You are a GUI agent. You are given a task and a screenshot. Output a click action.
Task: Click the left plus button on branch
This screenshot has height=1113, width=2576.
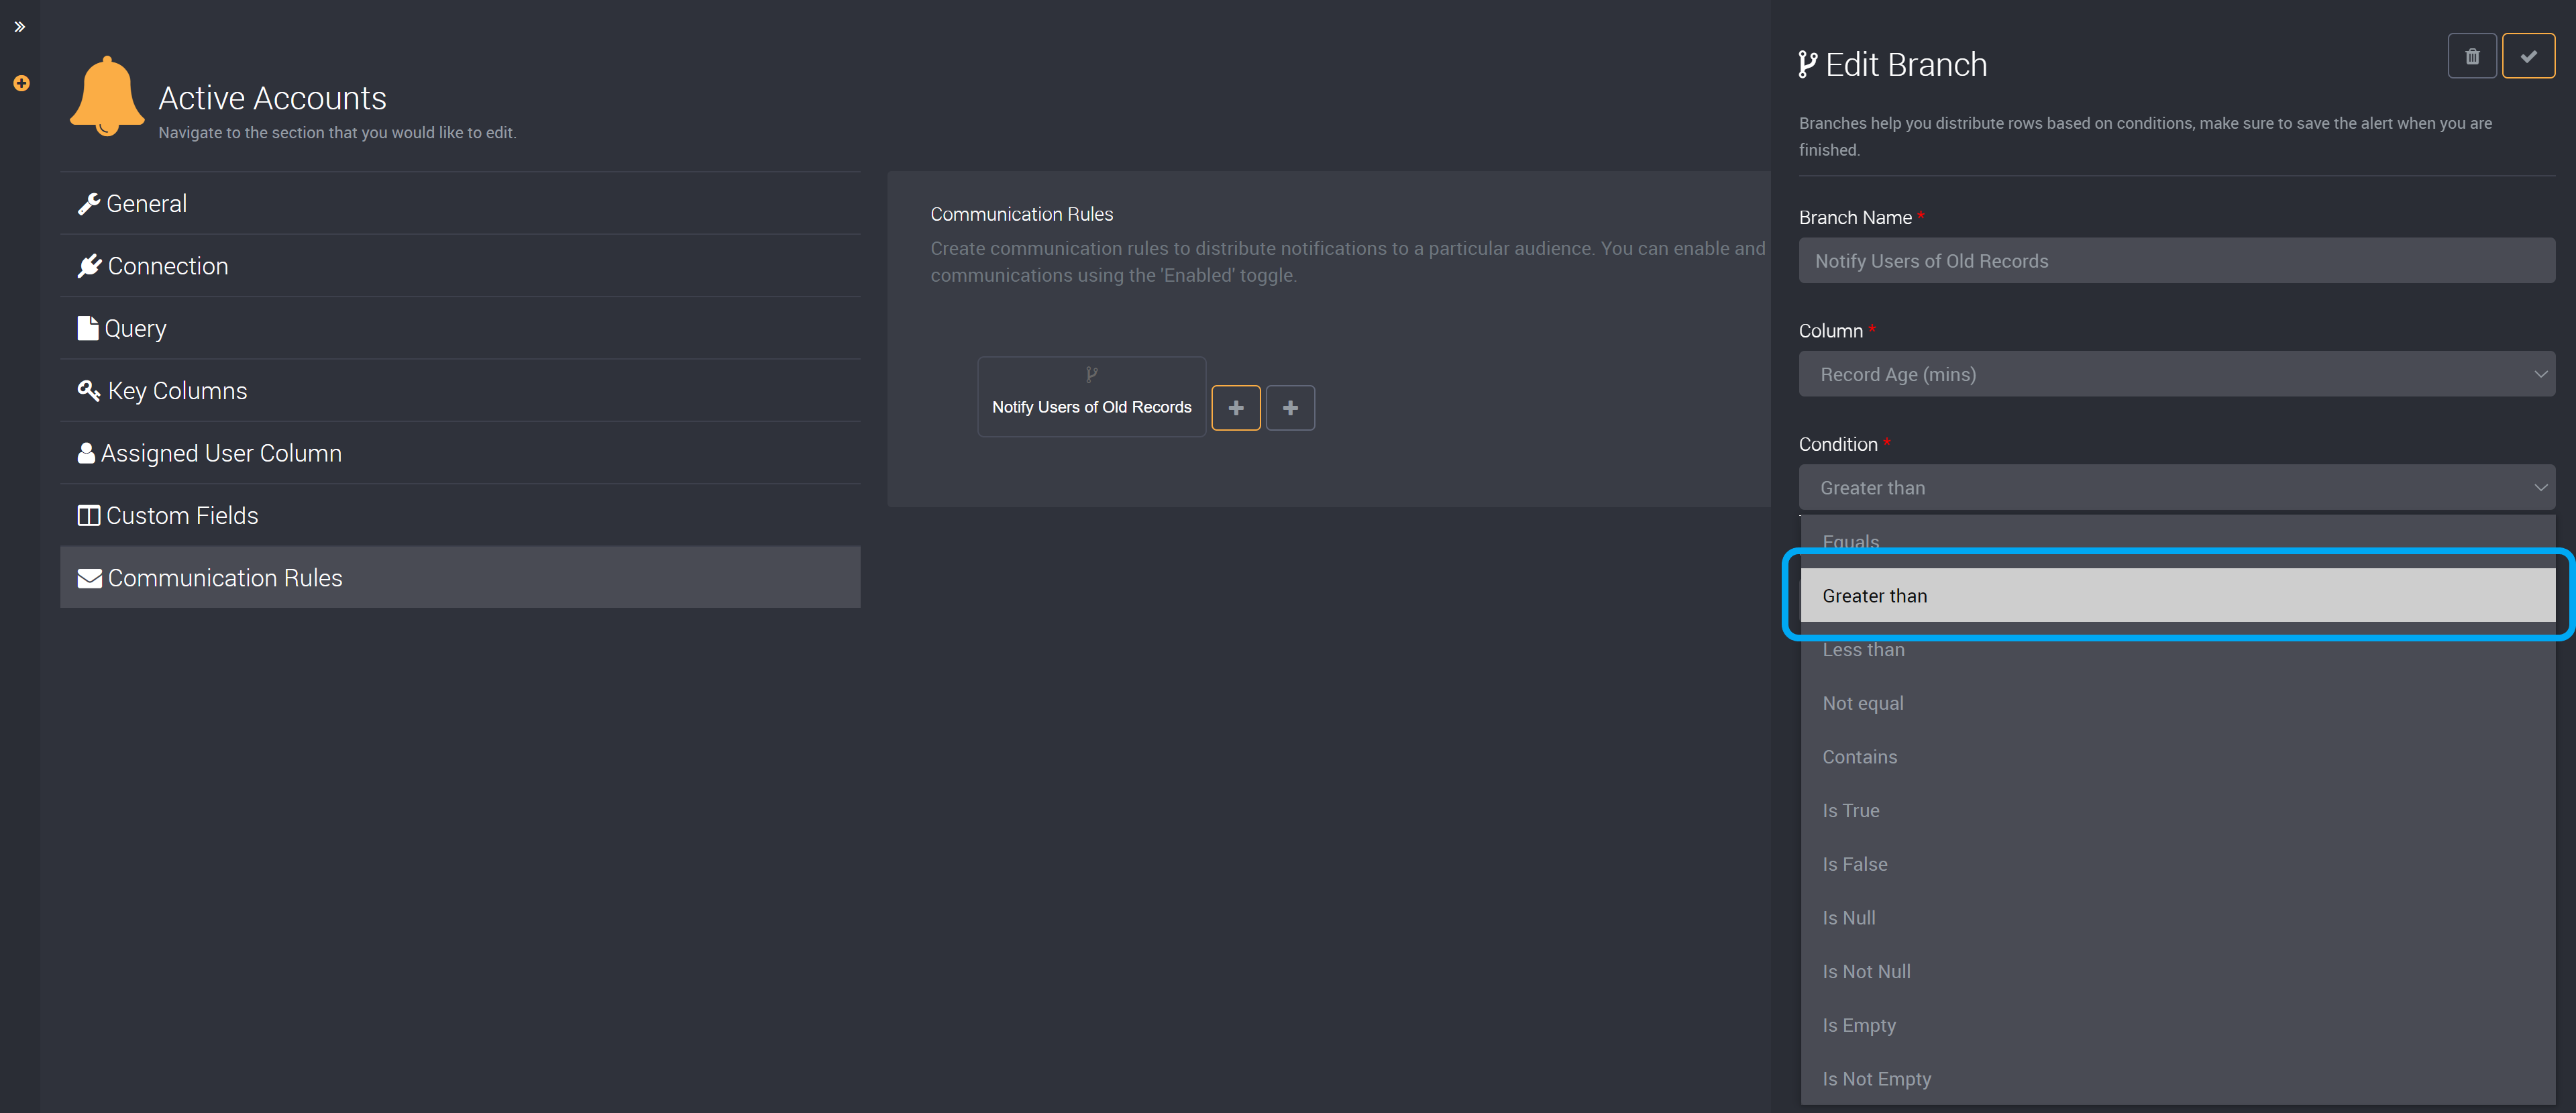[1236, 406]
